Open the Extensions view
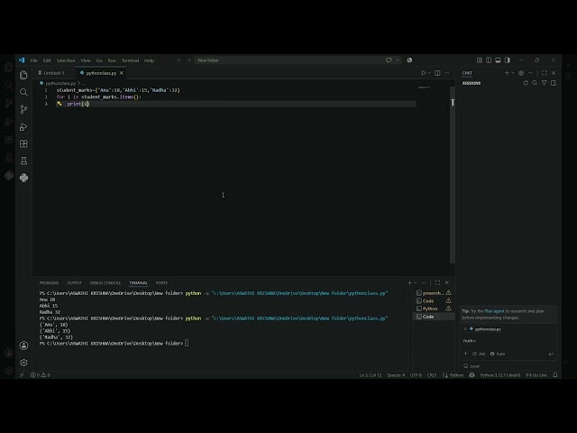The height and width of the screenshot is (433, 577). click(23, 143)
